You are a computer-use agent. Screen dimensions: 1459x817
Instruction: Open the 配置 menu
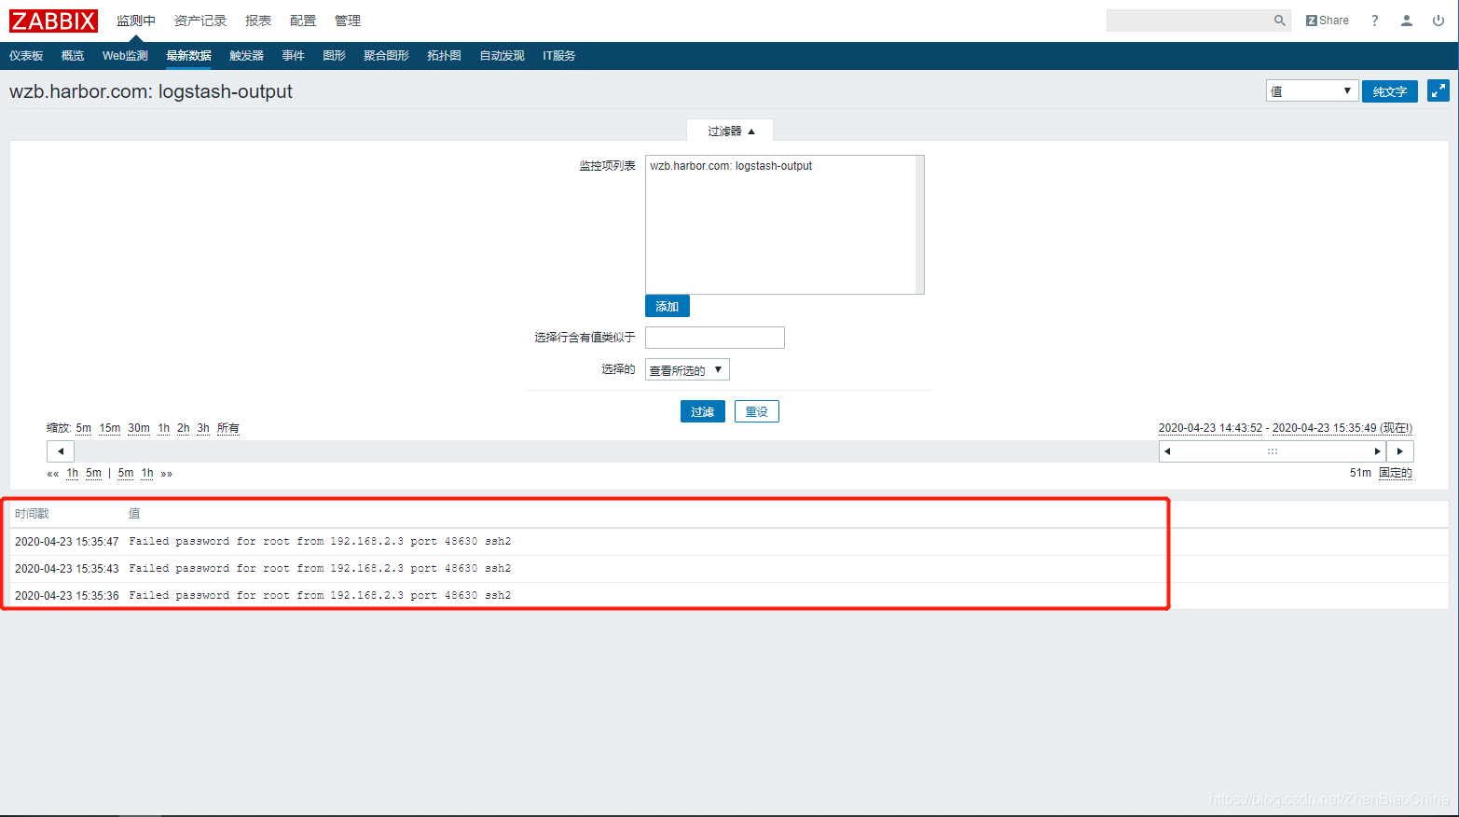click(303, 21)
